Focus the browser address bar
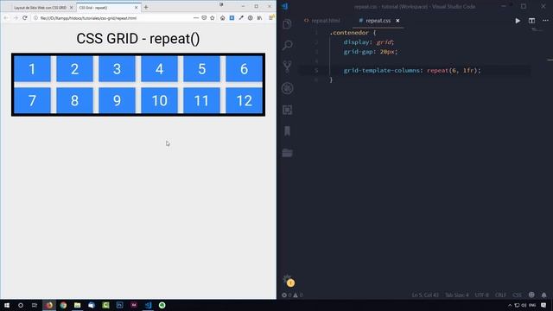The height and width of the screenshot is (311, 553). [115, 18]
